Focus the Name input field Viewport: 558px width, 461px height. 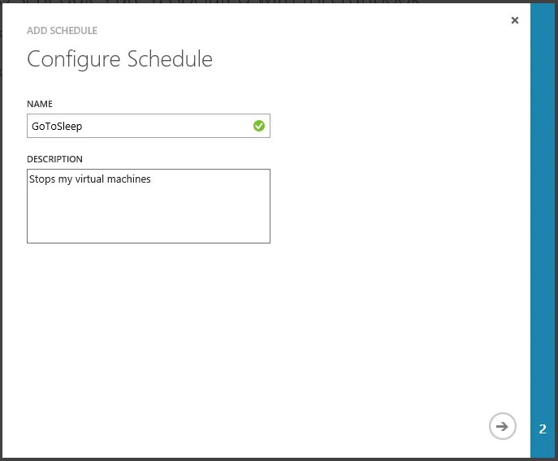[149, 126]
